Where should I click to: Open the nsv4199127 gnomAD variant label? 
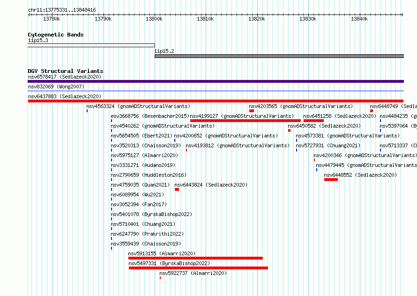pos(242,116)
